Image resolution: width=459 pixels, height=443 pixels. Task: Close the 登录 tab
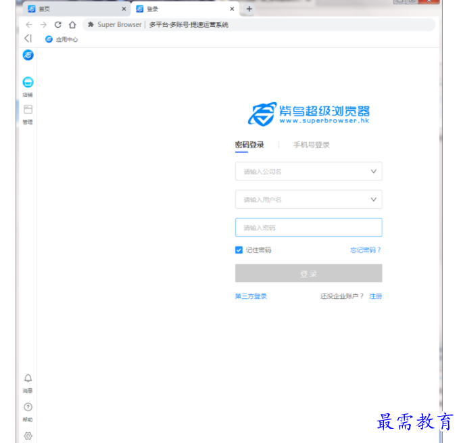click(232, 9)
